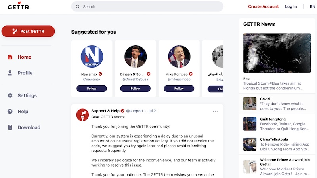Click the Home house icon
Image resolution: width=317 pixels, height=178 pixels.
coord(10,57)
